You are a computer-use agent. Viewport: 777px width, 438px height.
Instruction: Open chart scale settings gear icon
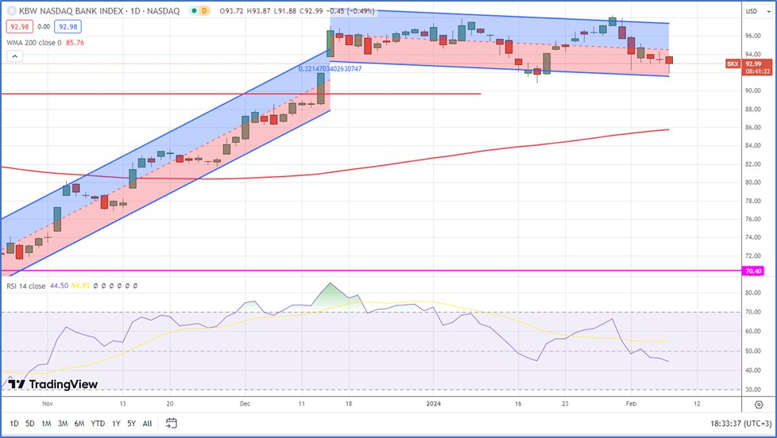pyautogui.click(x=759, y=405)
